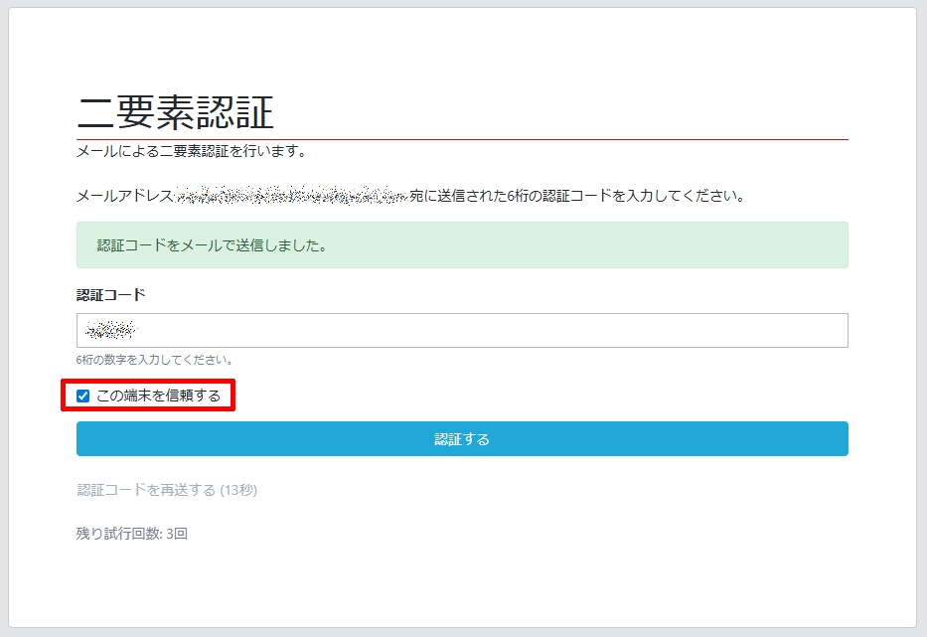Click the green 認証コードをメールで送信しました banner
This screenshot has width=927, height=637.
pyautogui.click(x=462, y=245)
